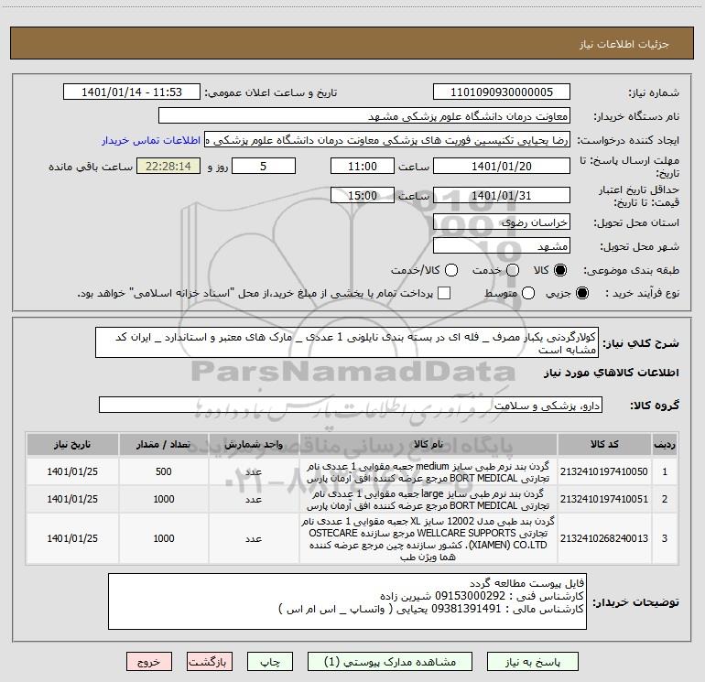Click unit عدد in row 3
This screenshot has width=705, height=682.
coord(254,538)
